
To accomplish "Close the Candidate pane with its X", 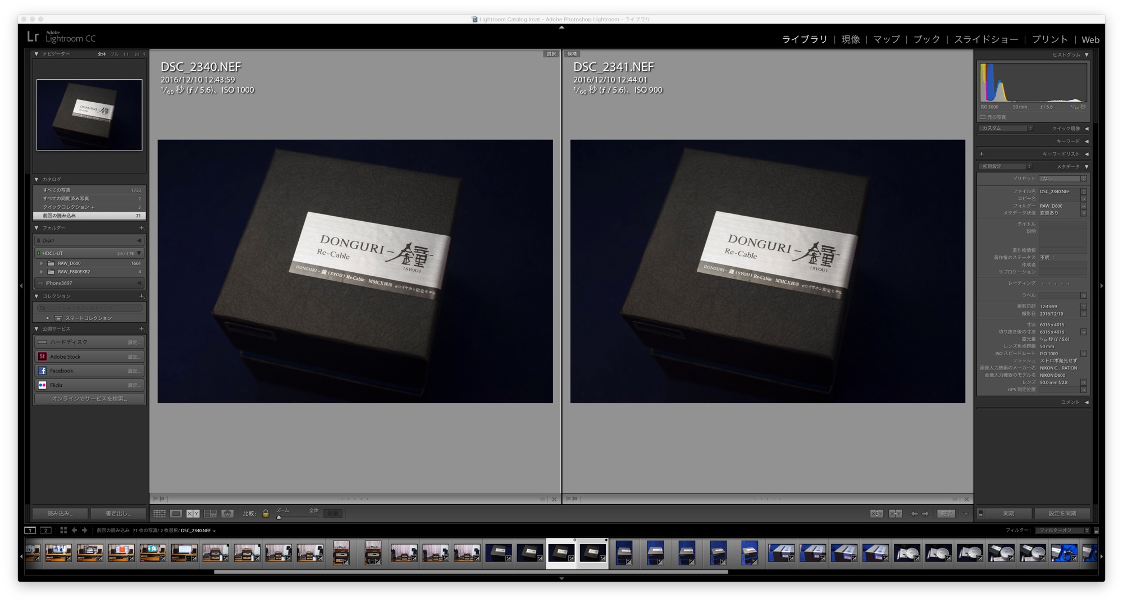I will (x=966, y=499).
